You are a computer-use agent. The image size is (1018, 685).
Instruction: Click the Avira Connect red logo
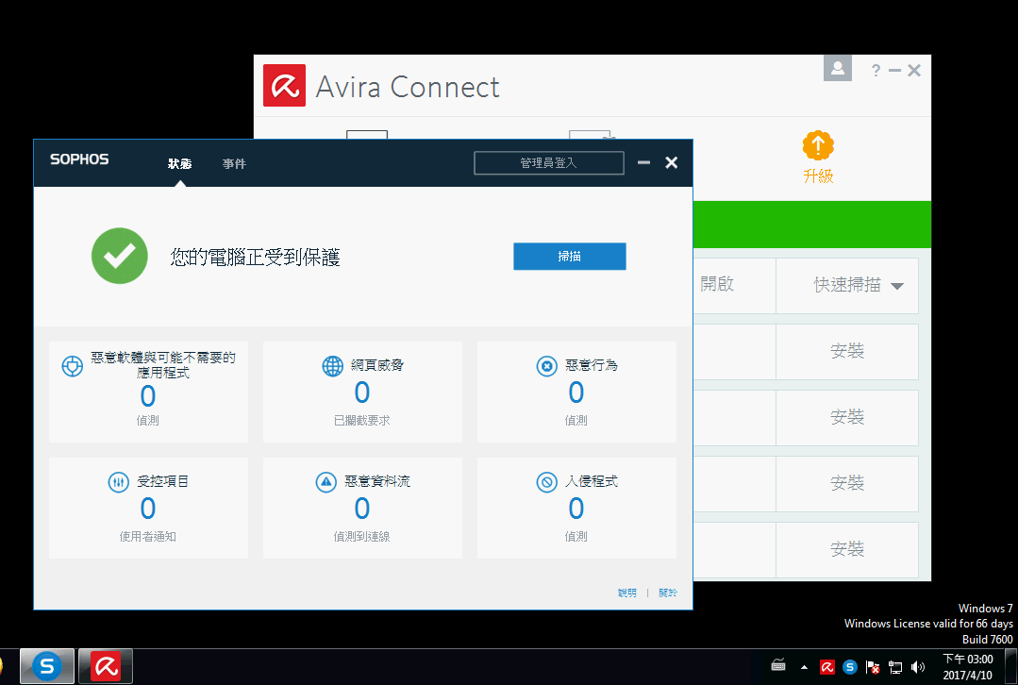coord(284,85)
